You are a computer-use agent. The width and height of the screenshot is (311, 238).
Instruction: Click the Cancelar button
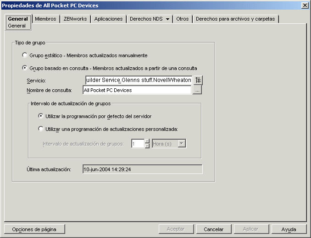click(x=214, y=229)
